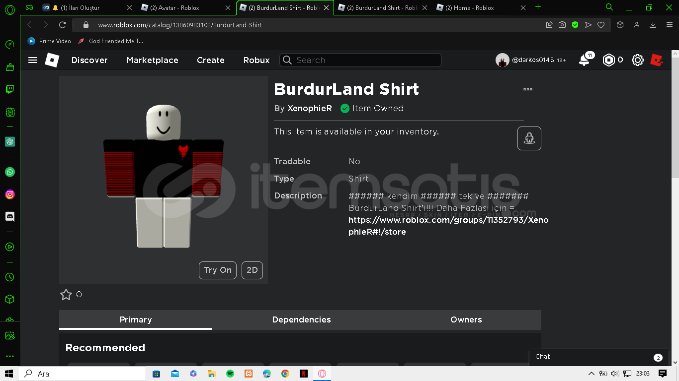This screenshot has height=381, width=679.
Task: Click the pin edit address bar icon
Action: (549, 25)
